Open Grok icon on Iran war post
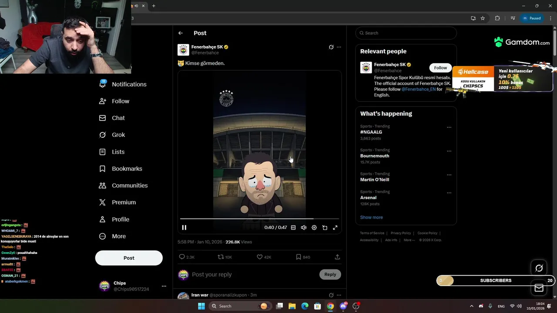This screenshot has width=557, height=313. pos(331,295)
